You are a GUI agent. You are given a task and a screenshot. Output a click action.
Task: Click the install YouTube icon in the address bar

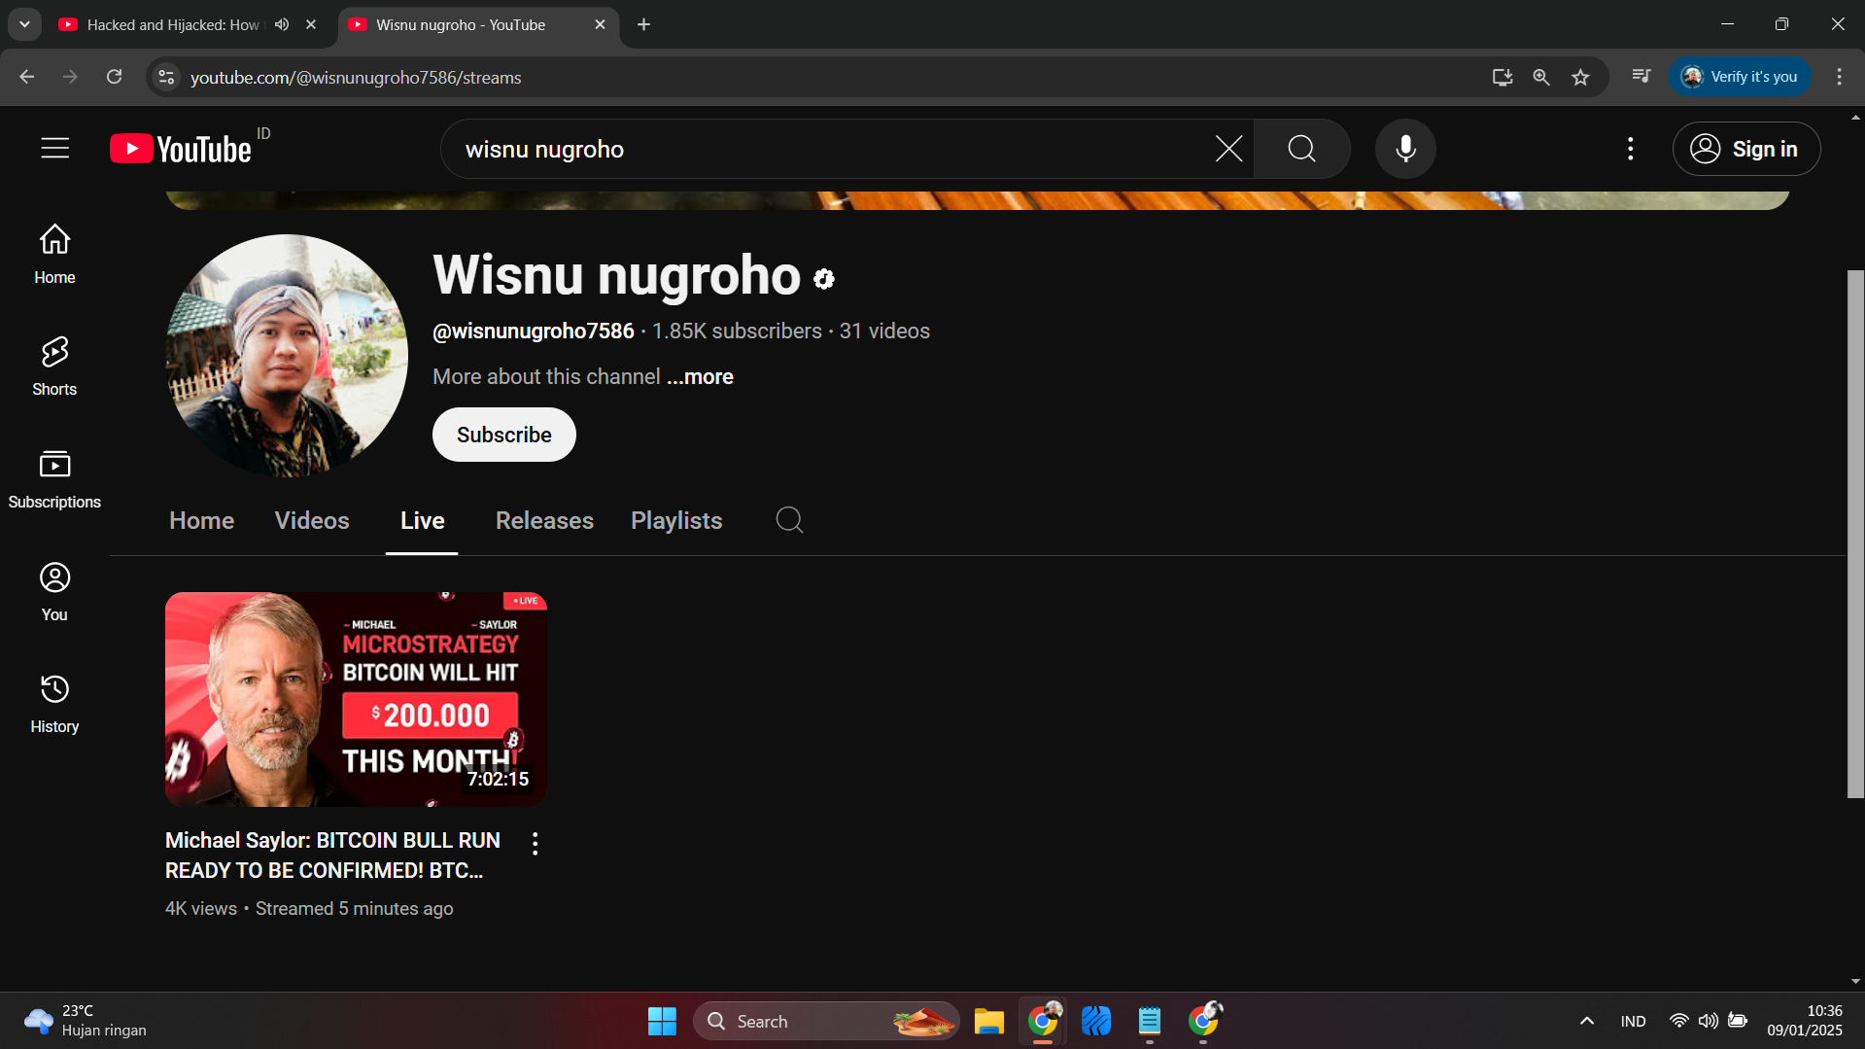pyautogui.click(x=1502, y=77)
